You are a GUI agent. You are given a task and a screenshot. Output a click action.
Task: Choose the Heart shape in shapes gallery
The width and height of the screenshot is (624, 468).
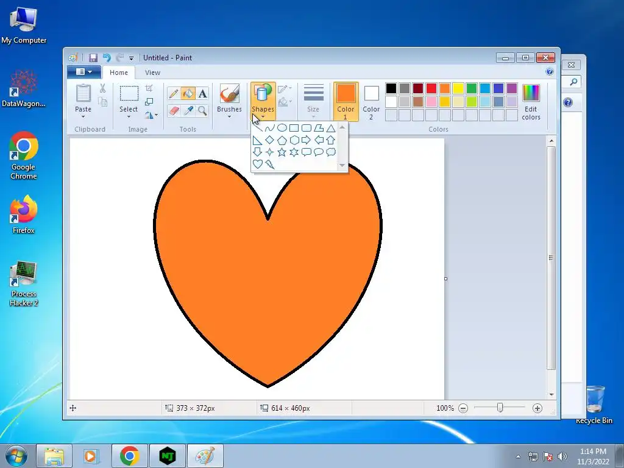click(x=258, y=164)
